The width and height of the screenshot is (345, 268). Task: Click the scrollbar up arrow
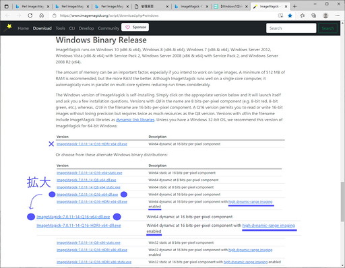point(342,23)
